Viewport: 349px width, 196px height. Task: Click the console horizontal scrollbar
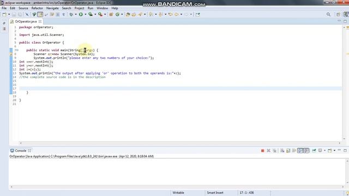click(177, 187)
